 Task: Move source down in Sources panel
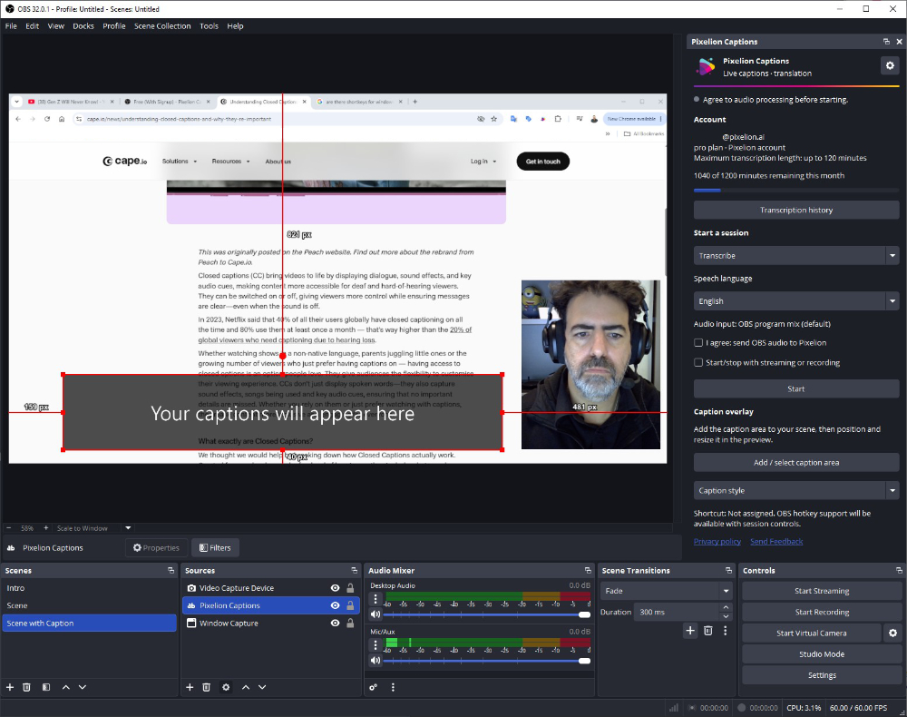coord(262,687)
